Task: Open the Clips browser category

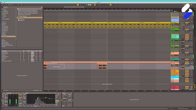Action: [4, 34]
